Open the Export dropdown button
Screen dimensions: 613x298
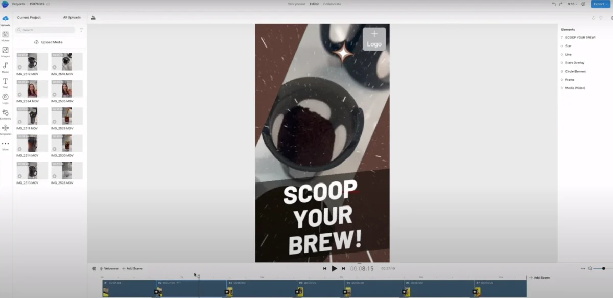tap(601, 4)
